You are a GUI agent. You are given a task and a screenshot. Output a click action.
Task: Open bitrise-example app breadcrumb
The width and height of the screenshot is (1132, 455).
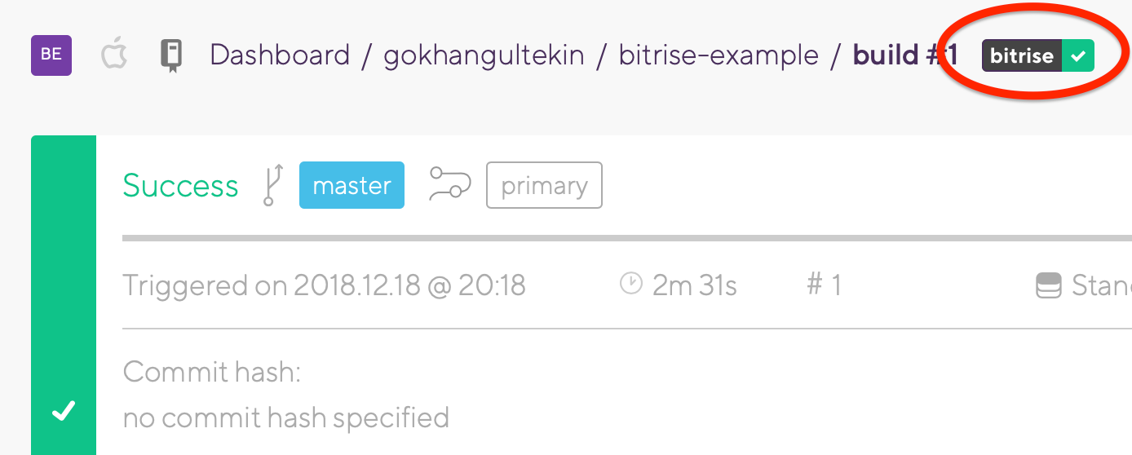point(719,55)
